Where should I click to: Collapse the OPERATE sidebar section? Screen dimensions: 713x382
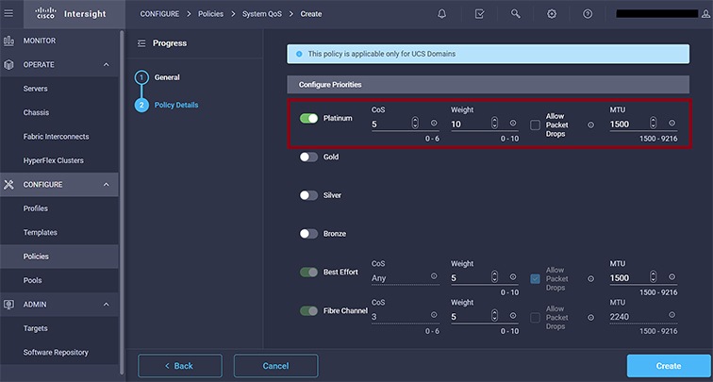pyautogui.click(x=106, y=64)
